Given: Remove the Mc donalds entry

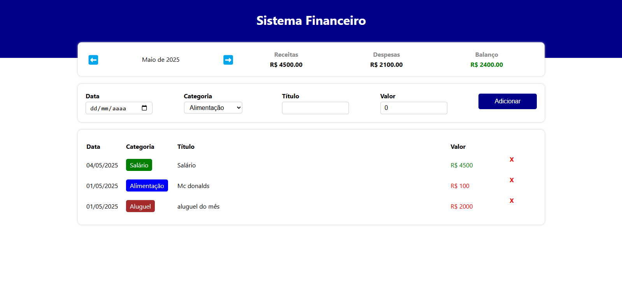Looking at the screenshot, I should click(x=512, y=180).
